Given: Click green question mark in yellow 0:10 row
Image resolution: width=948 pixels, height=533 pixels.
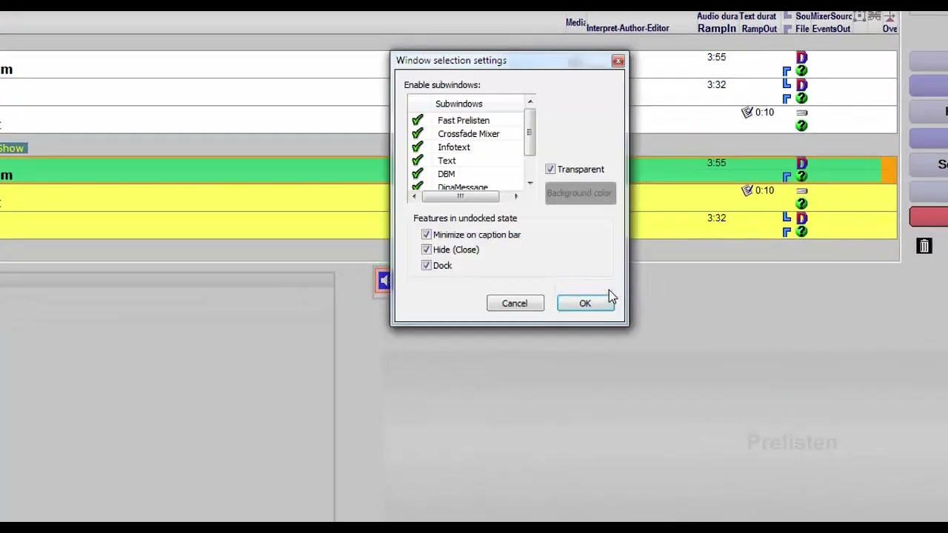Looking at the screenshot, I should pos(801,204).
